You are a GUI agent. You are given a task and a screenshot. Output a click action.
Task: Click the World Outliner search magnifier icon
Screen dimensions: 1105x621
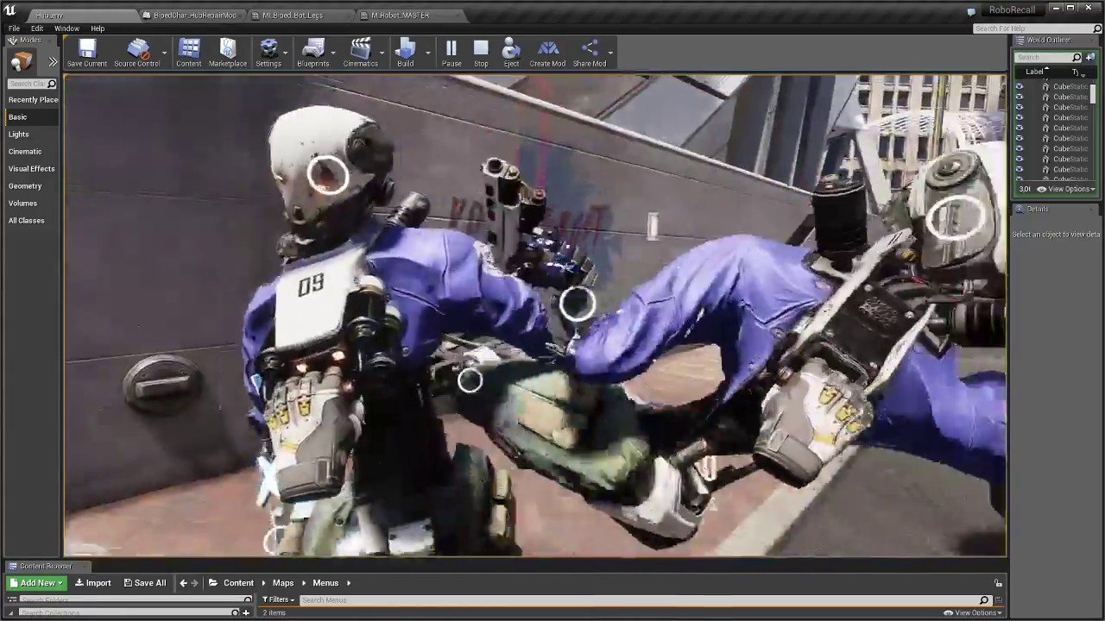(1077, 57)
